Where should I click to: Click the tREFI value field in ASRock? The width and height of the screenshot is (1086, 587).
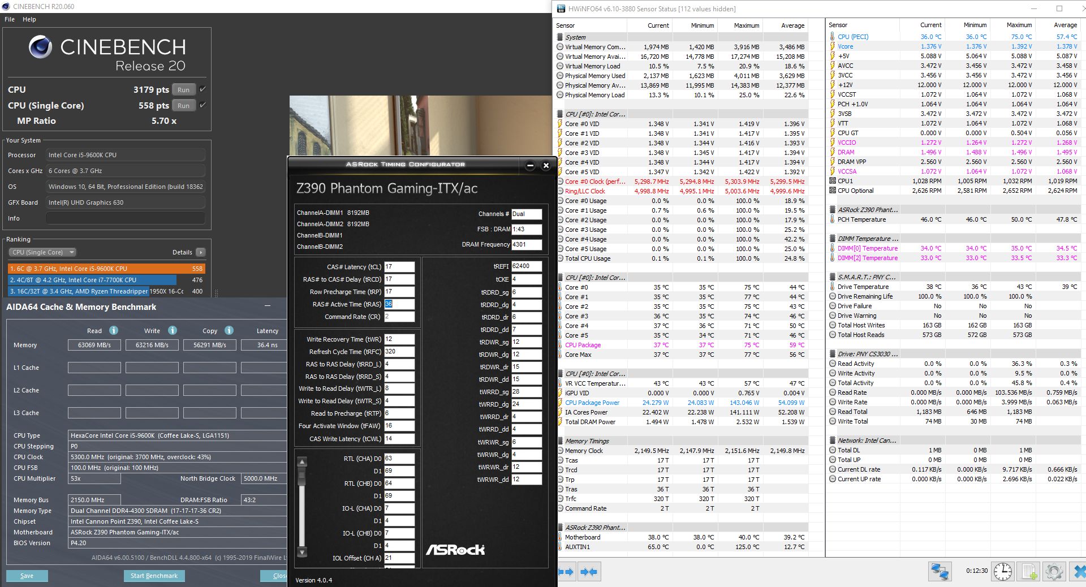point(527,266)
